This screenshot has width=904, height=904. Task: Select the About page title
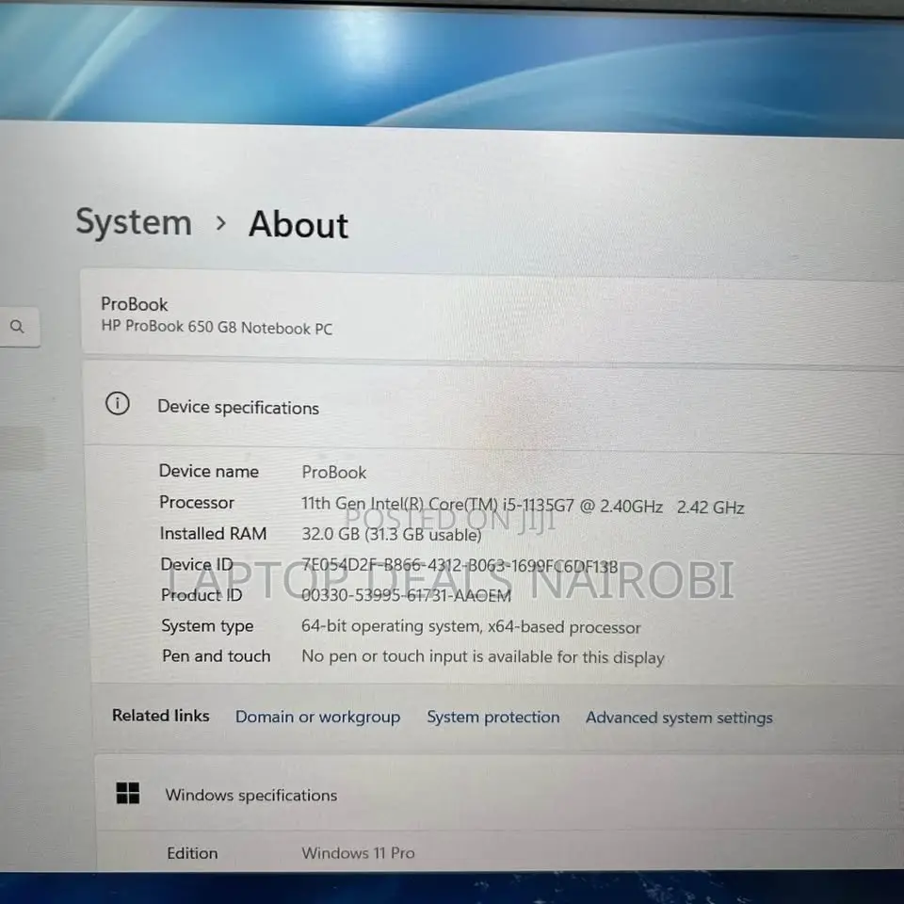(299, 224)
